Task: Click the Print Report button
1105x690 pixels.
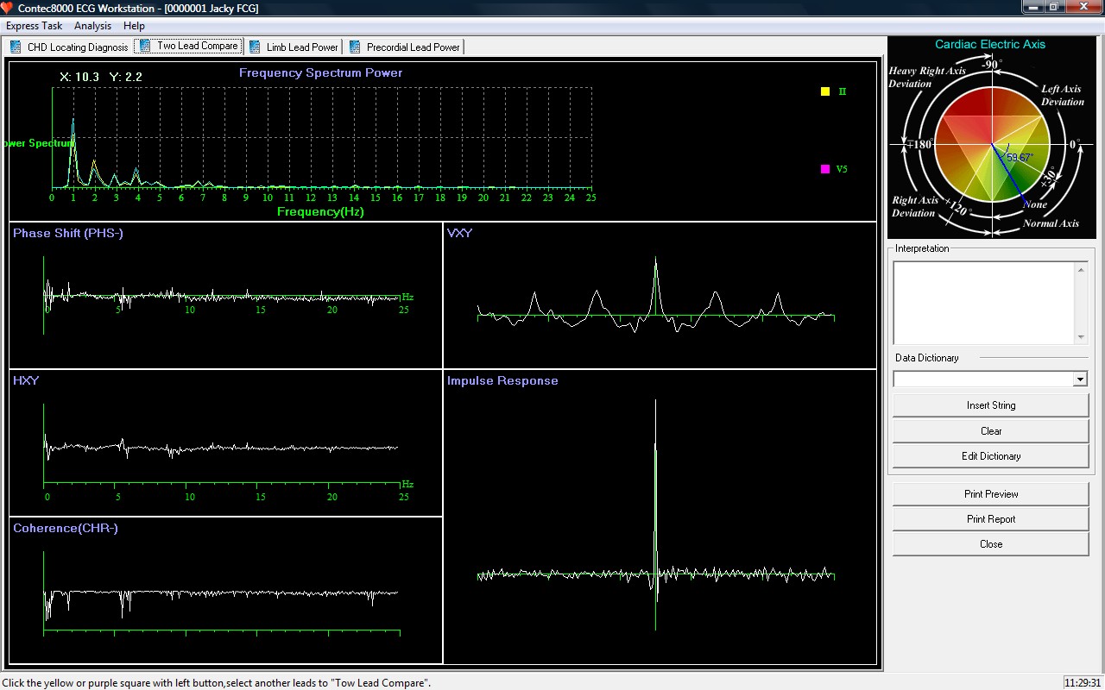Action: coord(990,519)
